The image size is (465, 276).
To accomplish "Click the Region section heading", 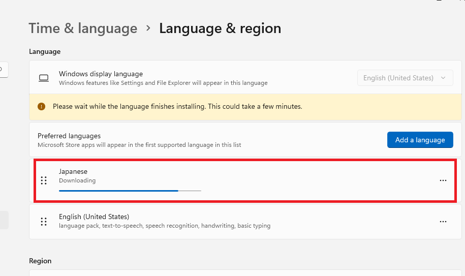I will point(40,261).
